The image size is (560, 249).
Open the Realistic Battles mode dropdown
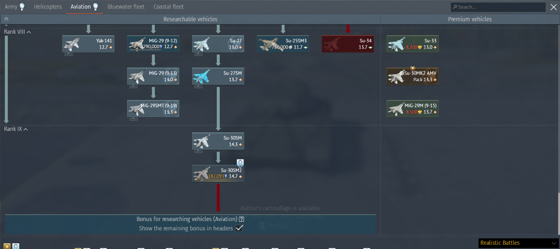(519, 243)
